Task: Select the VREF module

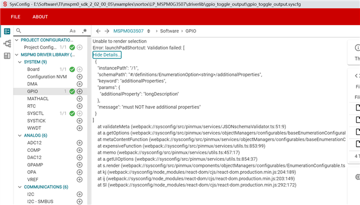Action: coord(33,180)
